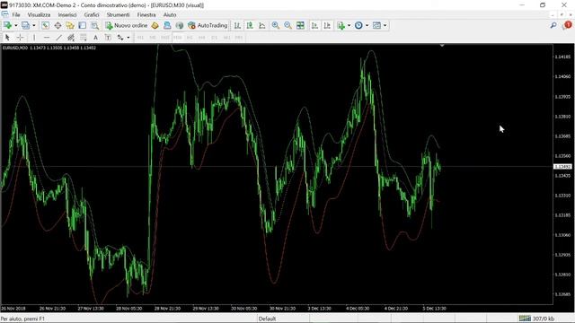575x323 pixels.
Task: Toggle the Market Watch panel icon
Action: 45,25
